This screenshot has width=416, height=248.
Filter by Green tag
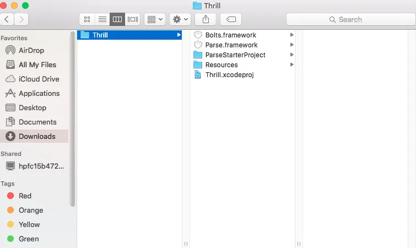tap(34, 239)
